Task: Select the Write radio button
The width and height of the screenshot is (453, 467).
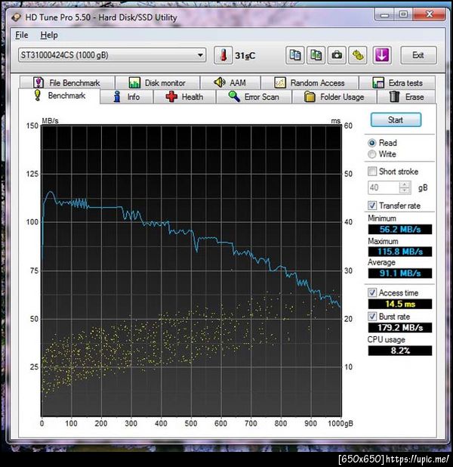Action: pyautogui.click(x=372, y=154)
